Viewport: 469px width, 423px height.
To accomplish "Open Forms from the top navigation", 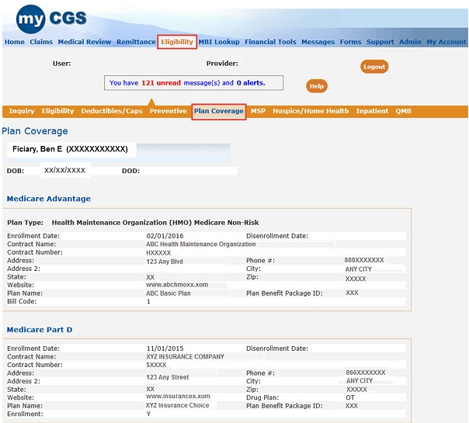I will coord(350,42).
